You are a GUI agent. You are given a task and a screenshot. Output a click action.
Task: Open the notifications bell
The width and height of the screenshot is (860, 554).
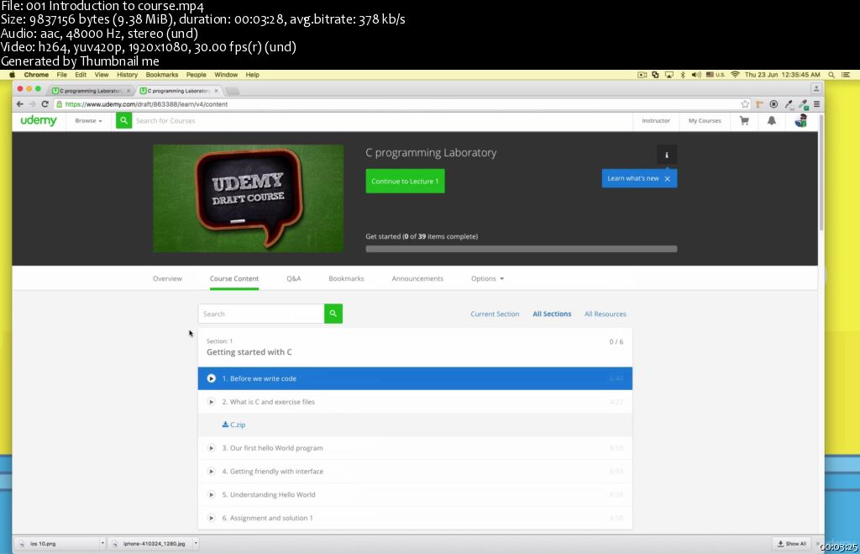coord(772,121)
